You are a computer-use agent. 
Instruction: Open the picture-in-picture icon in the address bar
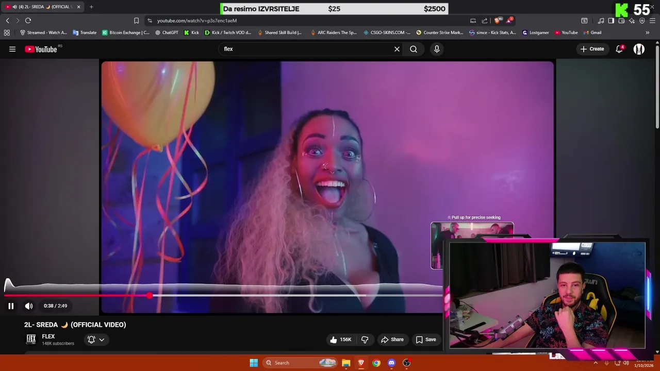click(473, 21)
